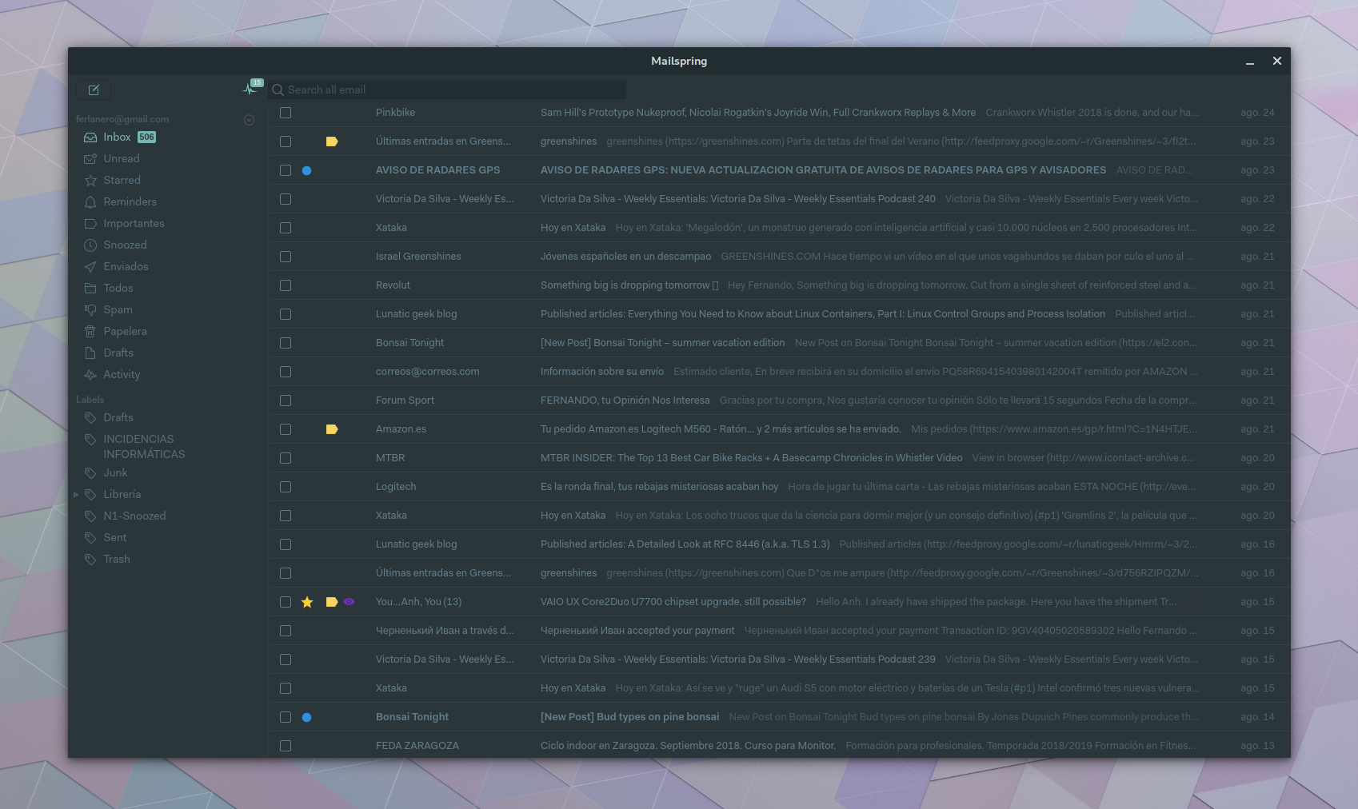Click the yellow important marker on Amazon.es email

click(x=332, y=429)
